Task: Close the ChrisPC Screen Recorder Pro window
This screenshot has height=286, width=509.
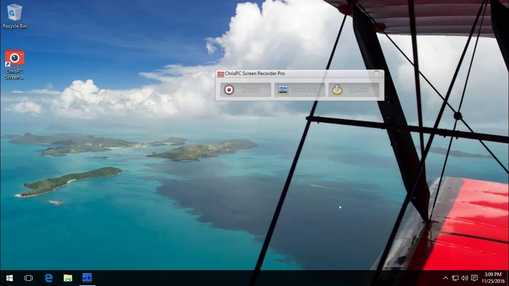Action: coord(377,73)
